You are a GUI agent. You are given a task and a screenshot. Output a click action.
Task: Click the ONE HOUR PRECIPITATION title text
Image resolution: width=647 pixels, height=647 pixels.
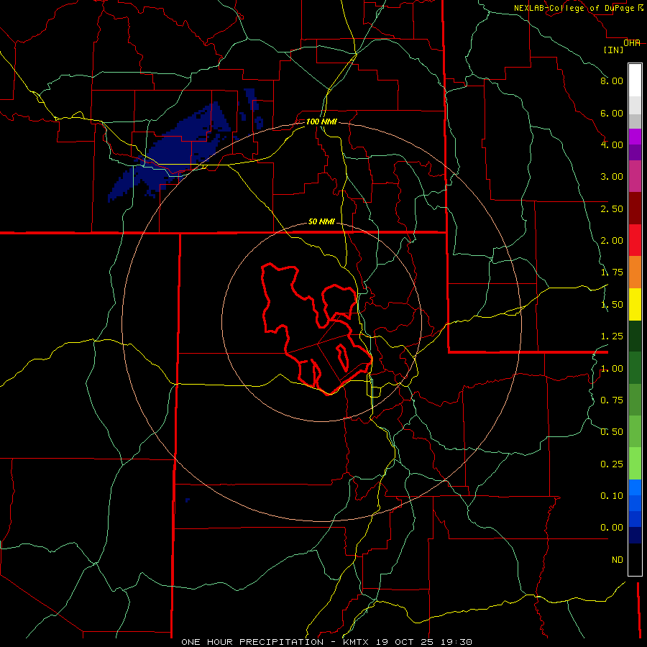(252, 642)
